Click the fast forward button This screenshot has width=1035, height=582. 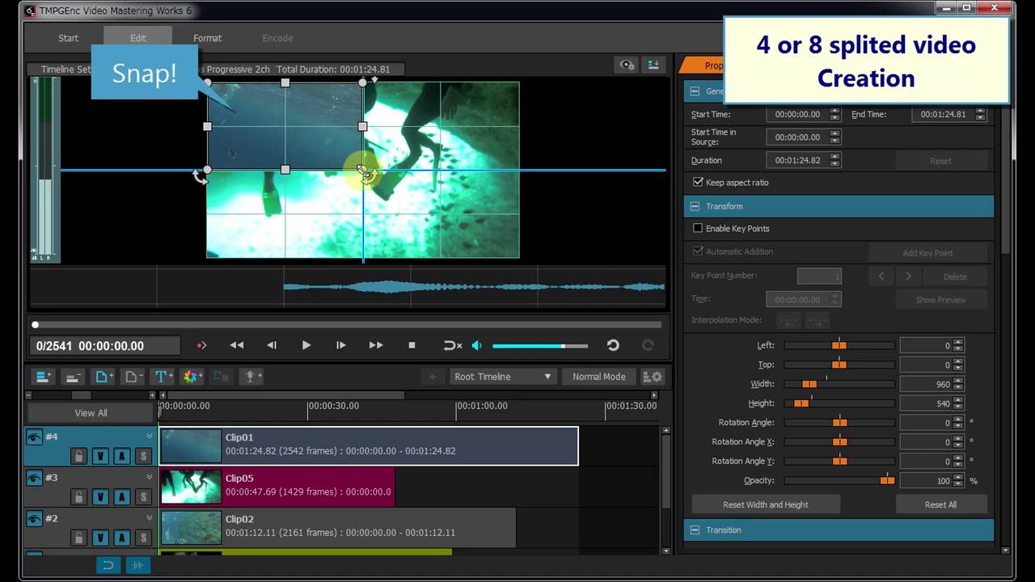click(376, 345)
